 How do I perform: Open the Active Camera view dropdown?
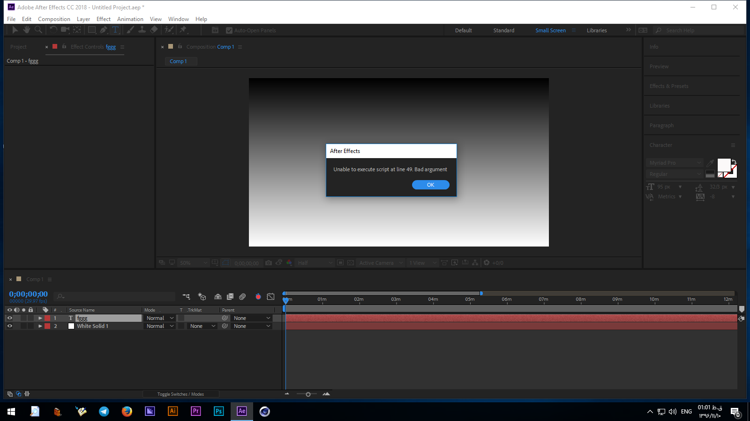pos(381,263)
